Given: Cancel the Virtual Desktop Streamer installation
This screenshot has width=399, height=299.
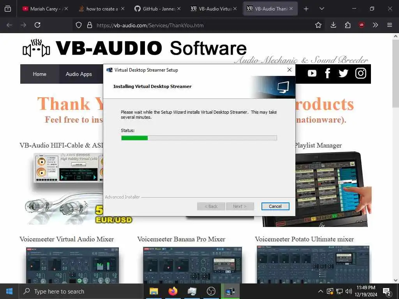Looking at the screenshot, I should click(x=275, y=206).
